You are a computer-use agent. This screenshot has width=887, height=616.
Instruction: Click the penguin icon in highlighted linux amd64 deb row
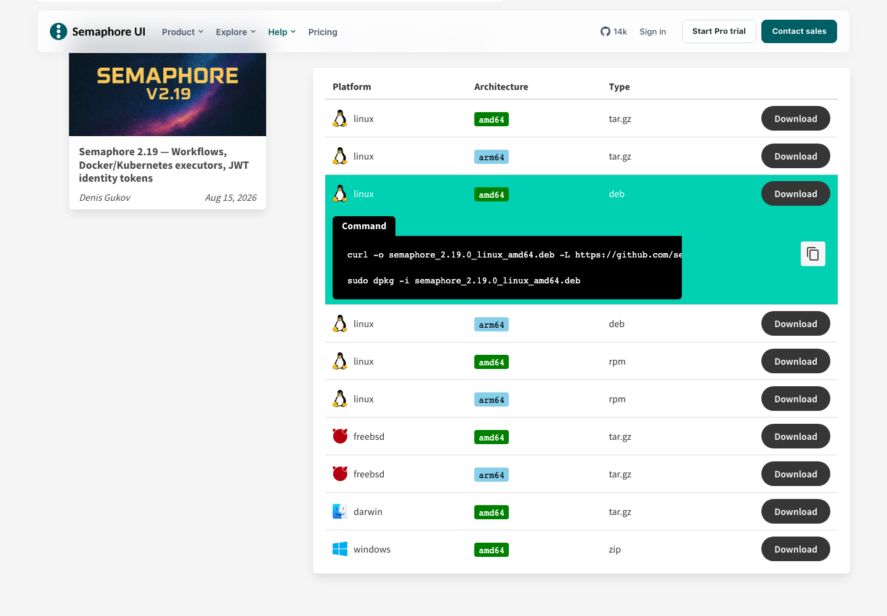(340, 193)
